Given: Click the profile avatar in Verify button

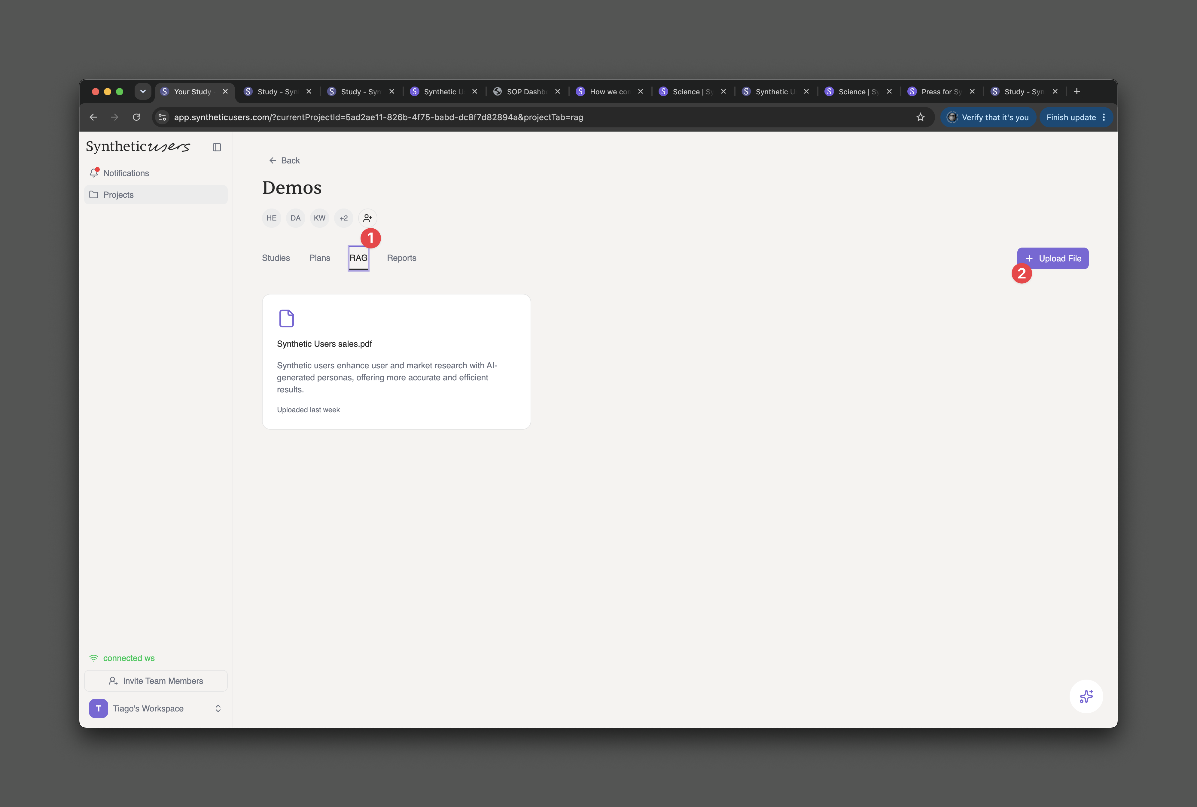Looking at the screenshot, I should 952,117.
